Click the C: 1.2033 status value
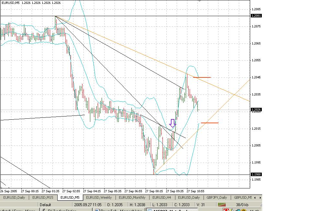This screenshot has width=311, height=211. (182, 205)
